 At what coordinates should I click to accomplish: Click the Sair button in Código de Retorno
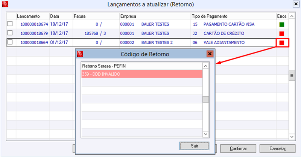point(194,146)
